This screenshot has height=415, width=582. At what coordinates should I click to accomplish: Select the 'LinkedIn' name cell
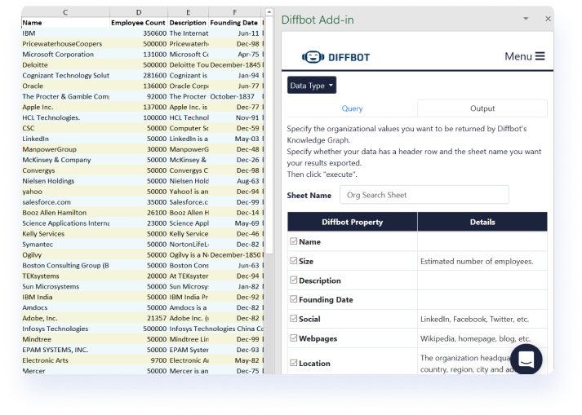tap(65, 139)
